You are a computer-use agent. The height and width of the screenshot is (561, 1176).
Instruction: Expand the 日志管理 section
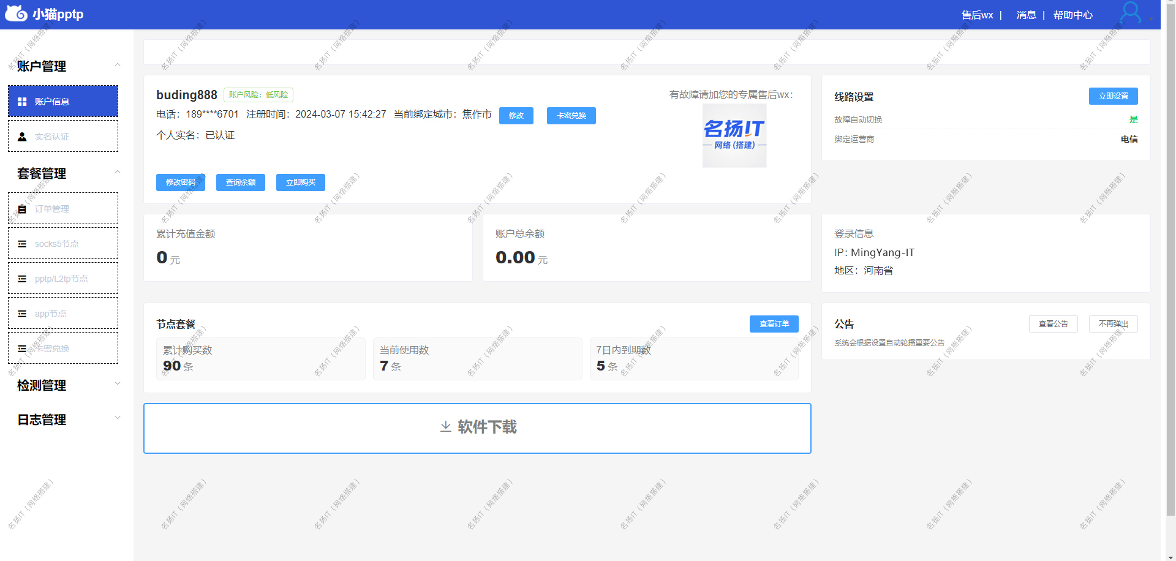pos(118,417)
